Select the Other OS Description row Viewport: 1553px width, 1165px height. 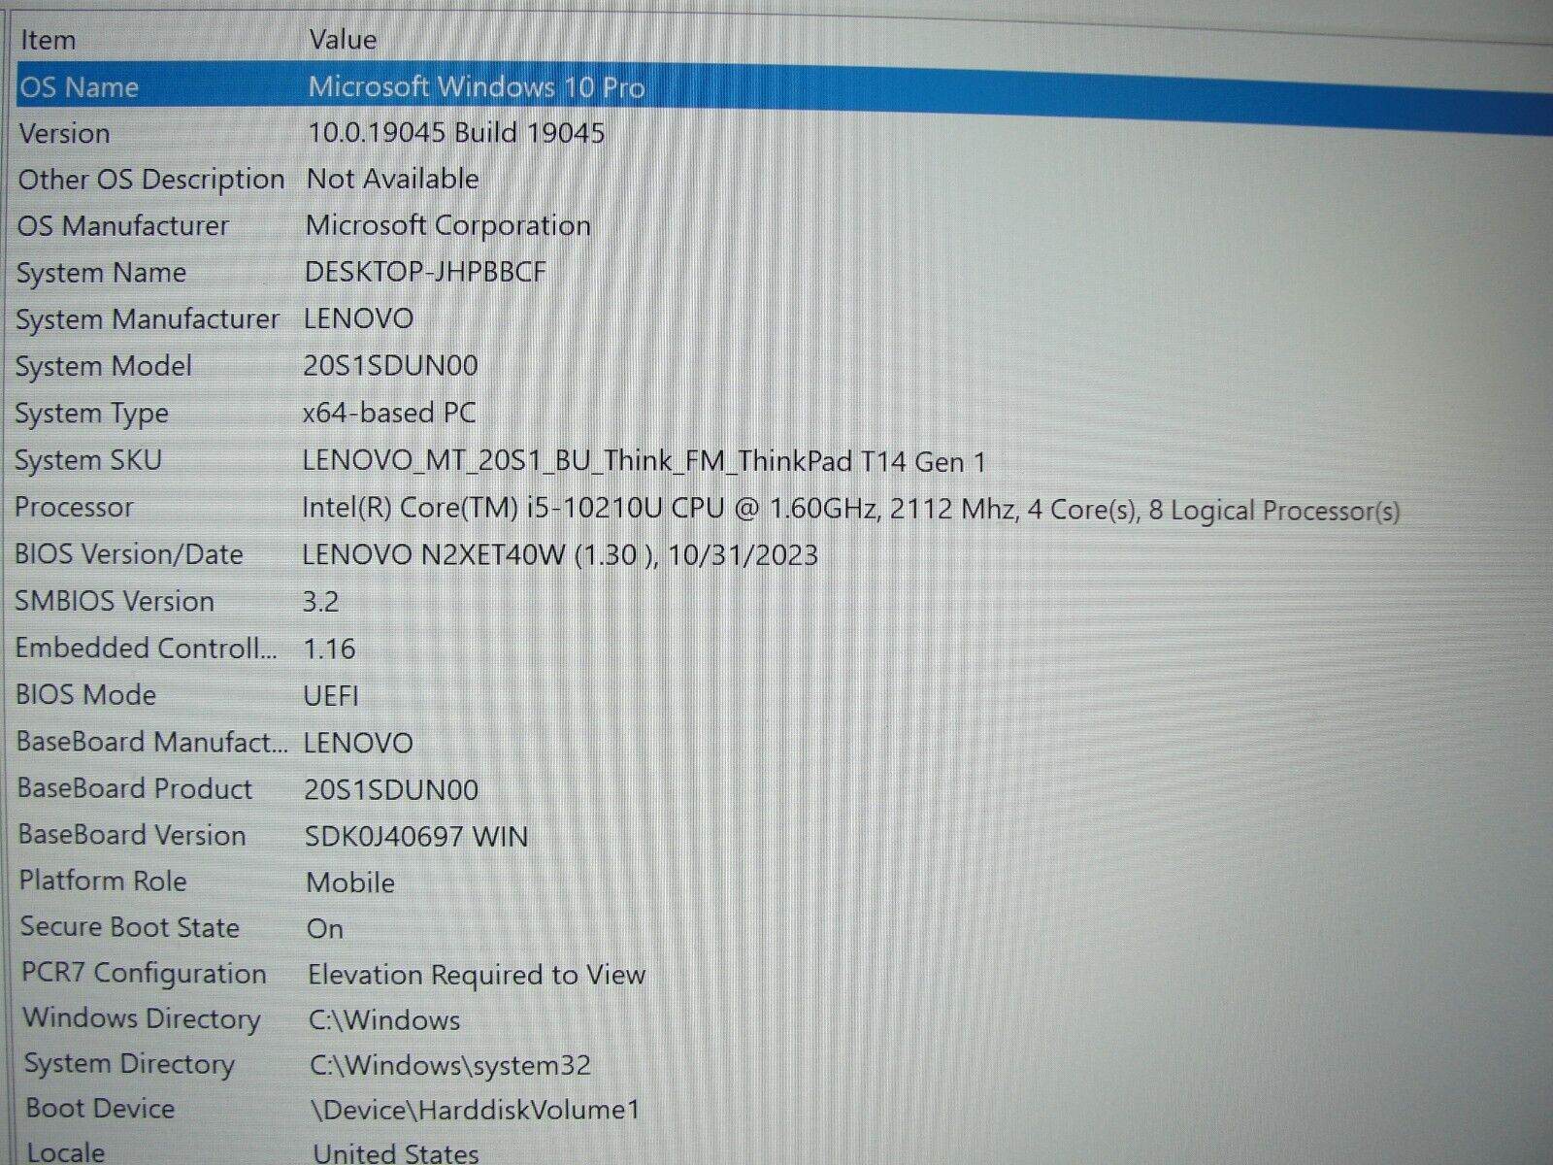tap(291, 179)
